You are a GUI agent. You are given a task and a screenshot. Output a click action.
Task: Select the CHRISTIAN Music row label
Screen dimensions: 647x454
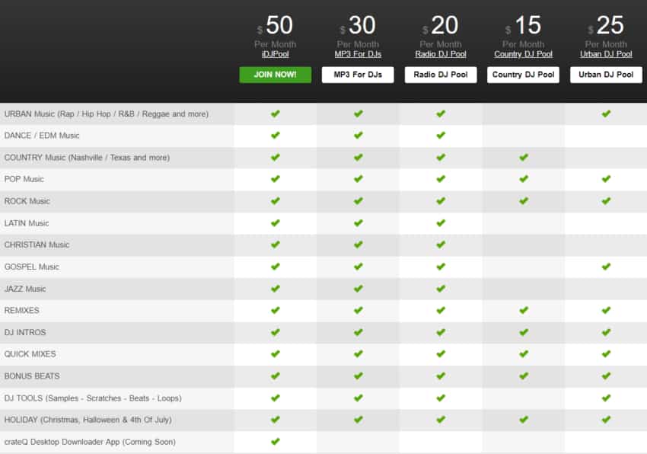37,245
